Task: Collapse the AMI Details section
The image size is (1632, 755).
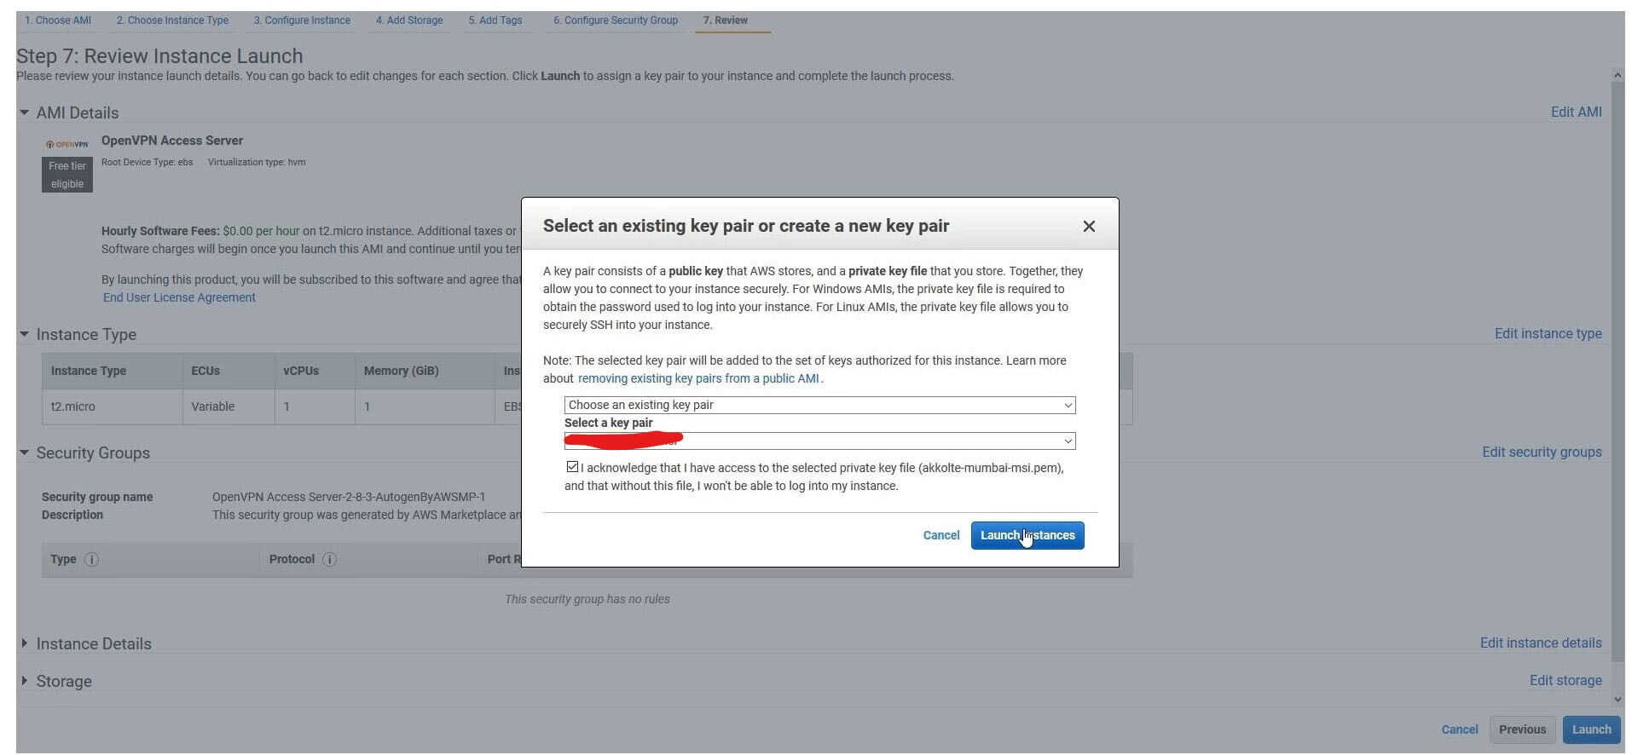Action: (25, 112)
